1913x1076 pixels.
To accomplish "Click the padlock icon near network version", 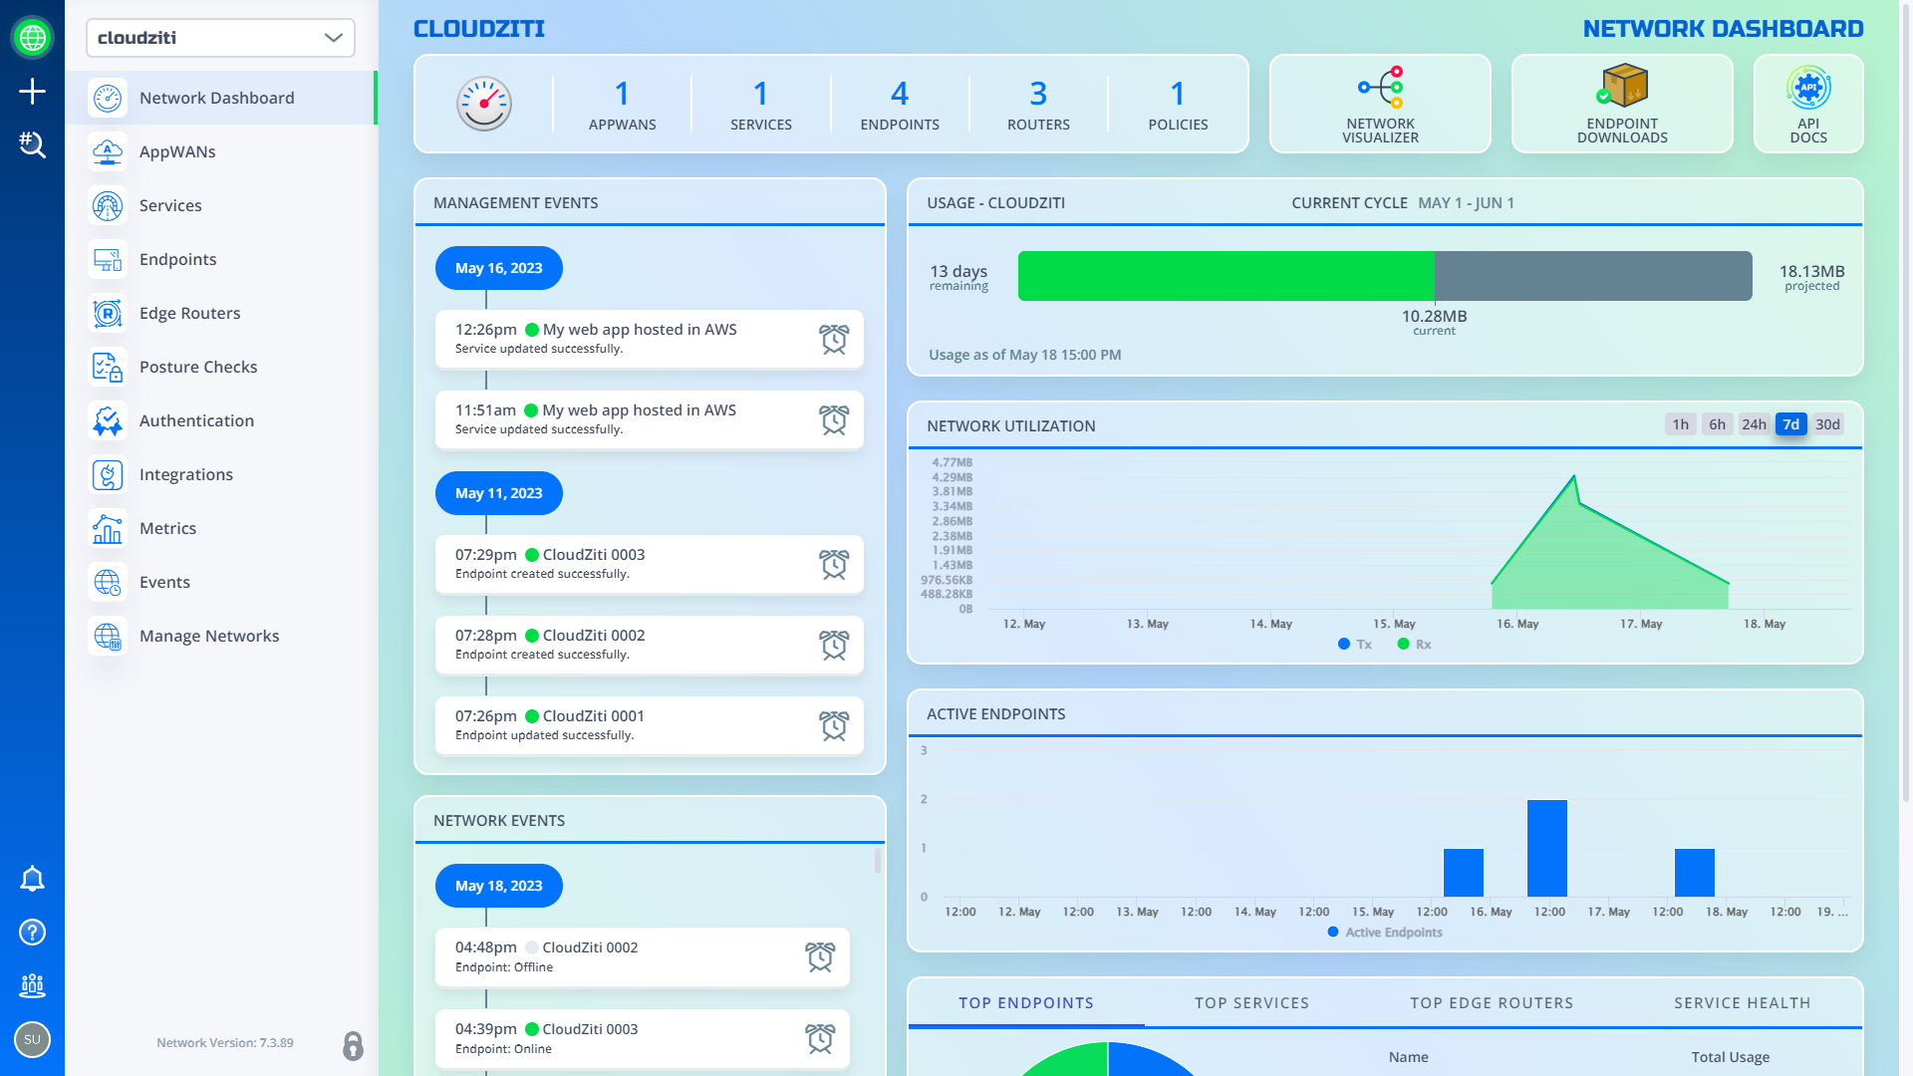I will click(x=353, y=1045).
